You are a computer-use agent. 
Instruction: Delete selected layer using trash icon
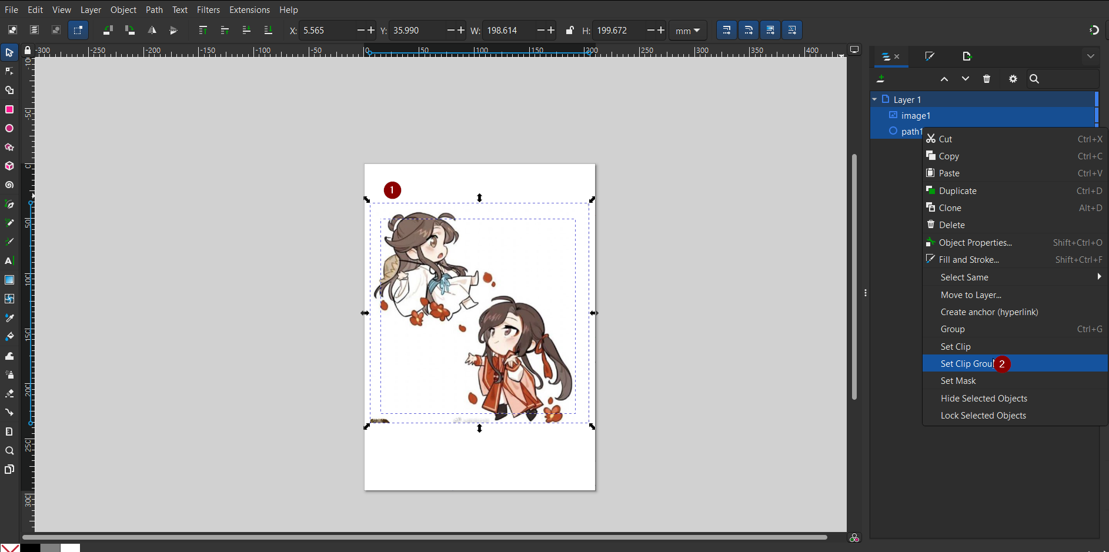987,79
